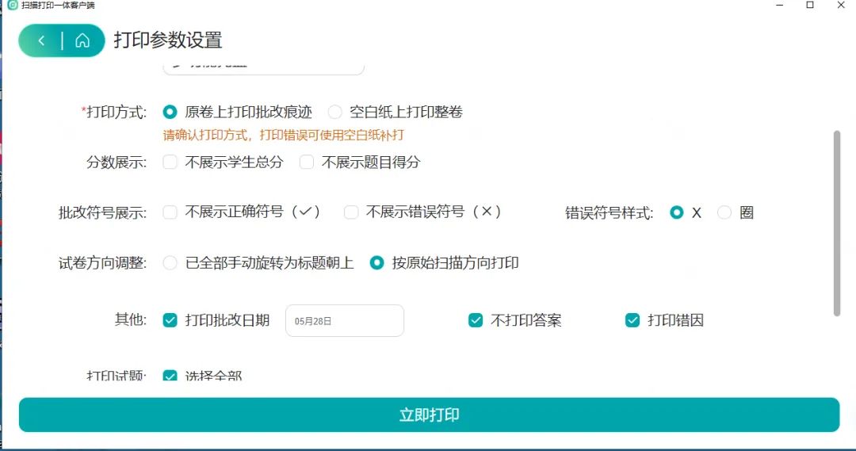Choose X as the error symbol style
856x451 pixels.
click(x=676, y=212)
